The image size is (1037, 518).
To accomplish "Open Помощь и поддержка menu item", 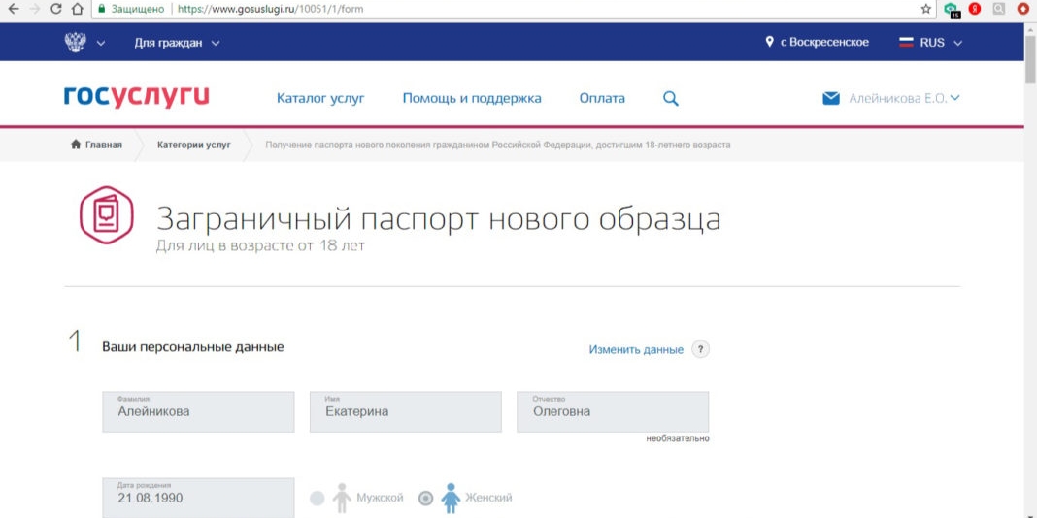I will click(x=472, y=98).
